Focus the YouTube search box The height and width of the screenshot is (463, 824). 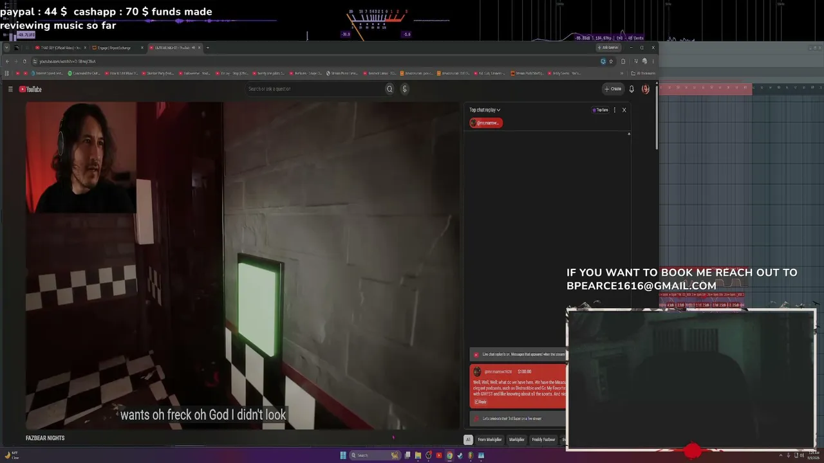point(314,89)
